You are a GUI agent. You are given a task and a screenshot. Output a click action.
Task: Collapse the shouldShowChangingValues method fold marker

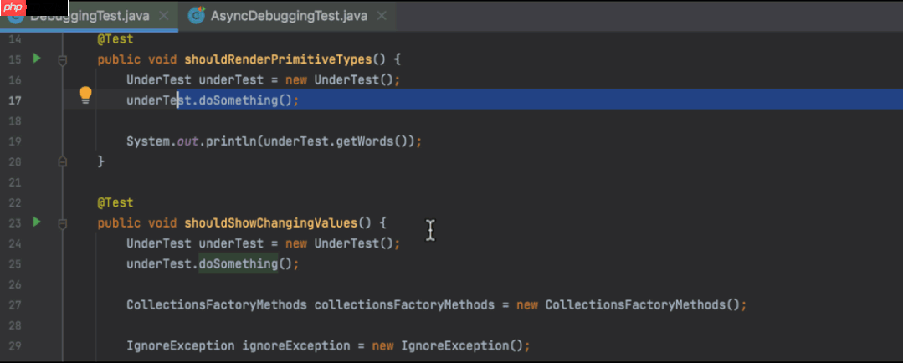tap(62, 223)
